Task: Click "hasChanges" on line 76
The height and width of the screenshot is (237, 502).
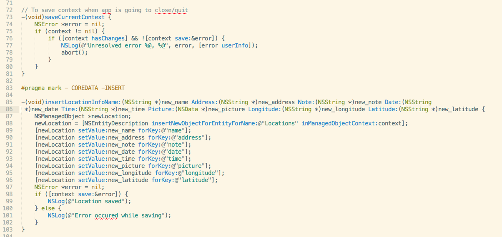Action: pos(108,38)
